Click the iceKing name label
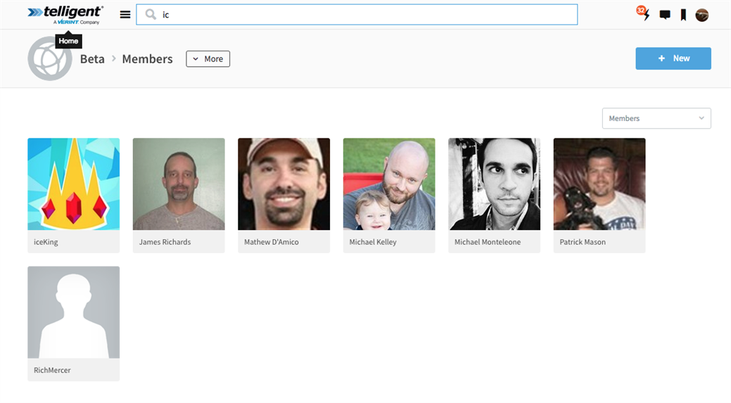Image resolution: width=731 pixels, height=403 pixels. click(x=46, y=242)
